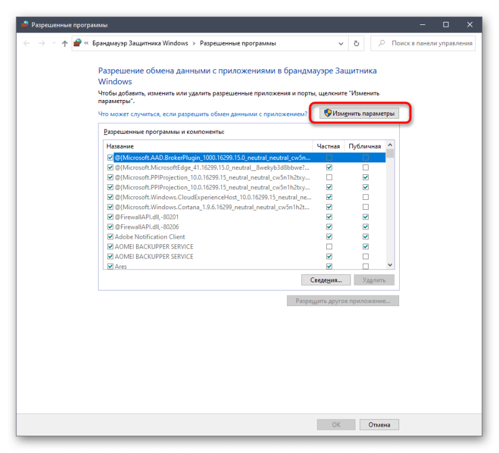
Task: Click the programs list scrollbar thumb
Action: pos(390,154)
